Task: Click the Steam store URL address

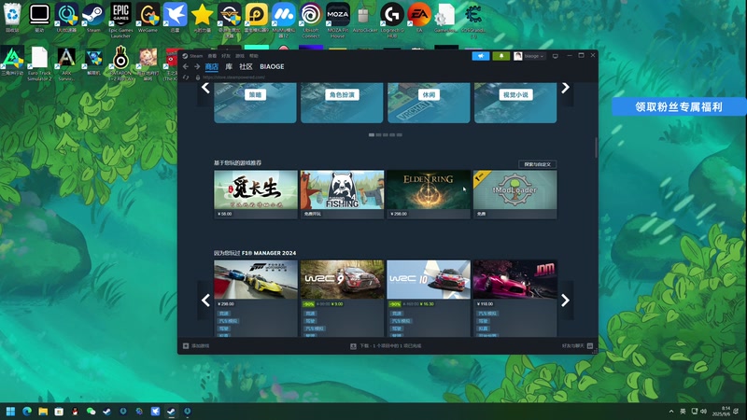Action: point(233,77)
